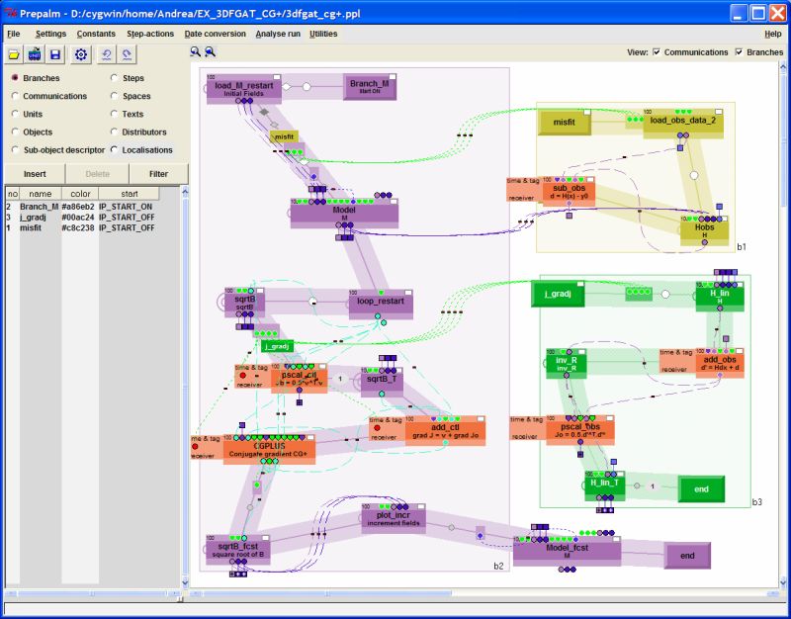
Task: Click the undo arrow toolbar icon
Action: 107,54
